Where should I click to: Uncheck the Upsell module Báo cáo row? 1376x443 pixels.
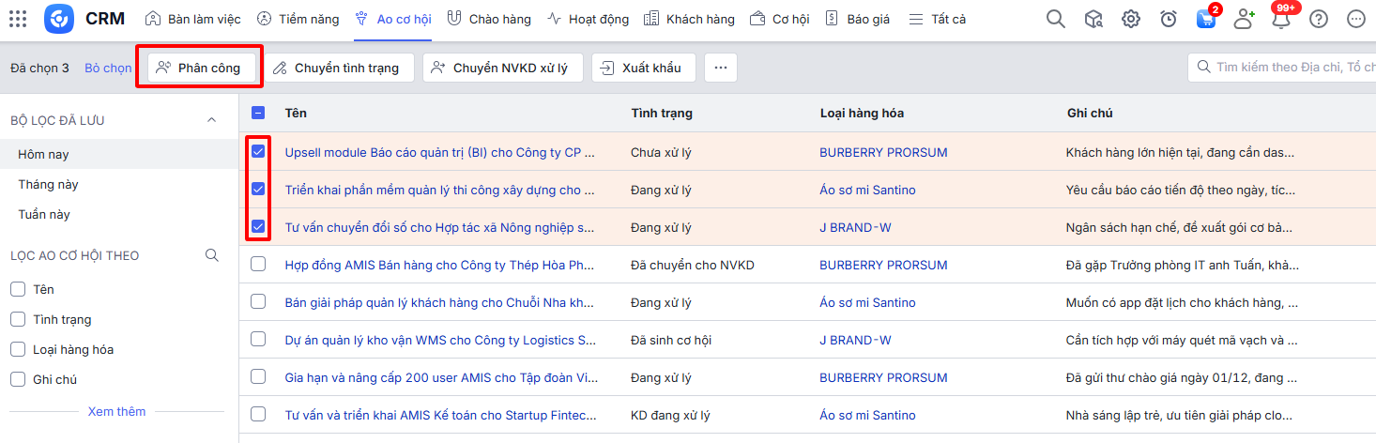[x=258, y=152]
